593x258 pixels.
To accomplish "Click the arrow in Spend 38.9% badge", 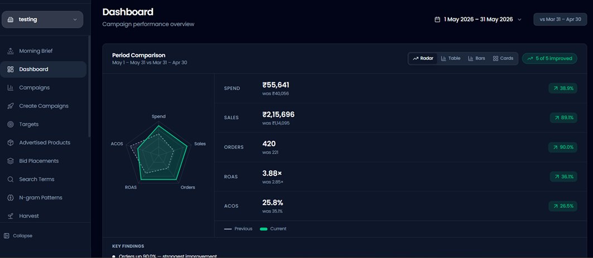I will pos(556,89).
